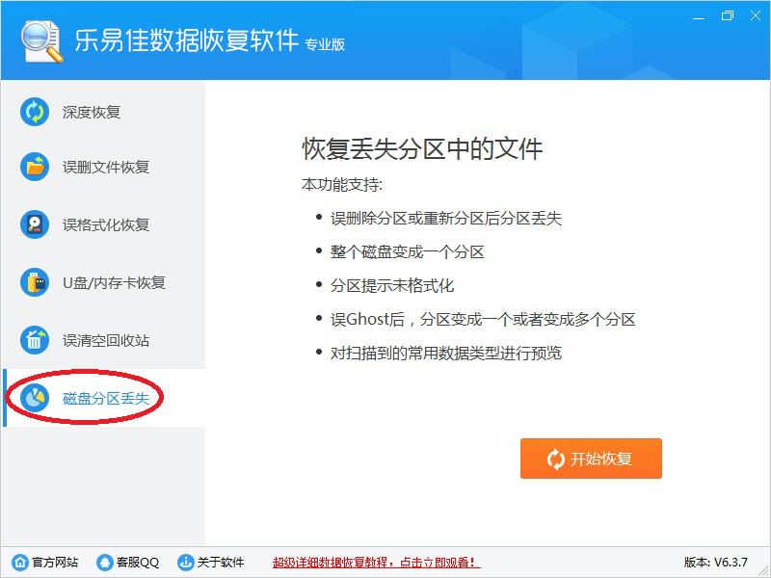This screenshot has height=578, width=771.
Task: Click the 误删文件恢复 folder icon
Action: coord(35,167)
